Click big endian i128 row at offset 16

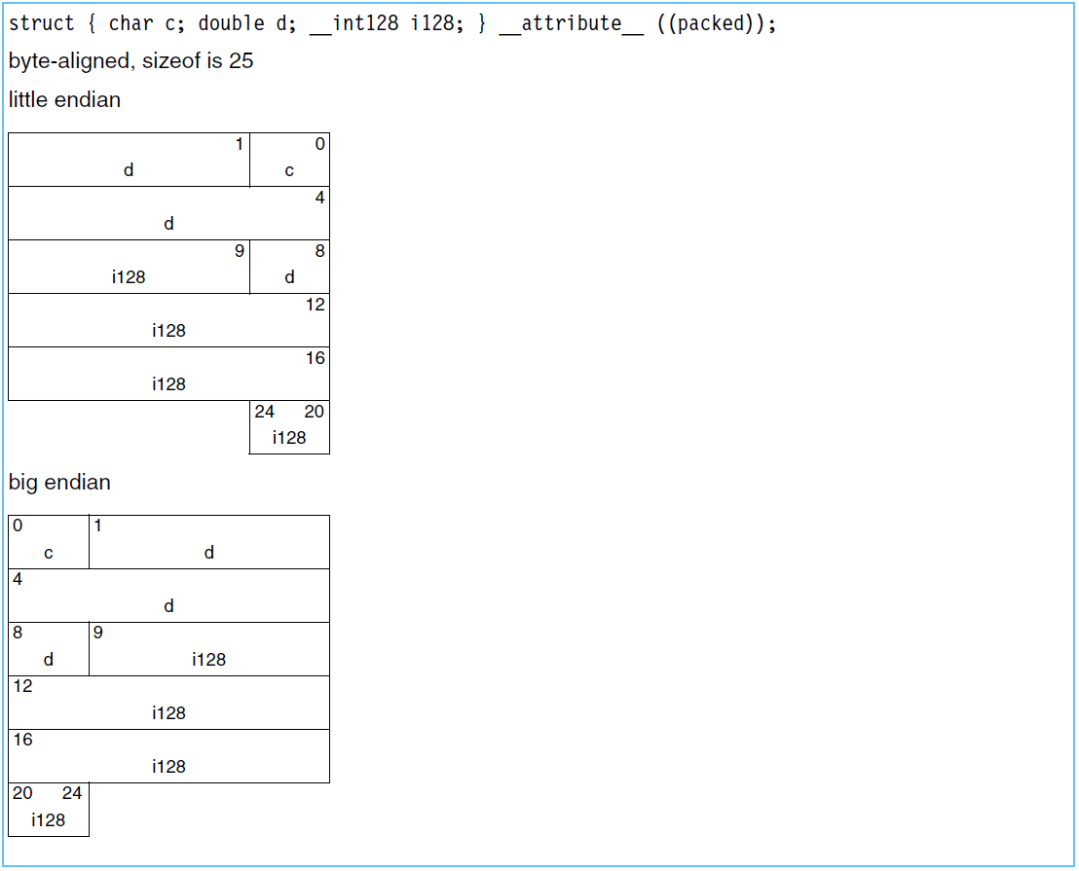[168, 756]
